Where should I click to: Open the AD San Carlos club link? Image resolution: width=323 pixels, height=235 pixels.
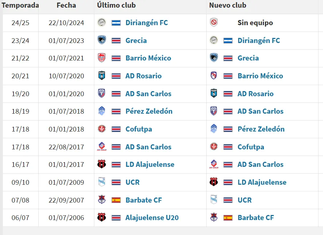point(148,94)
